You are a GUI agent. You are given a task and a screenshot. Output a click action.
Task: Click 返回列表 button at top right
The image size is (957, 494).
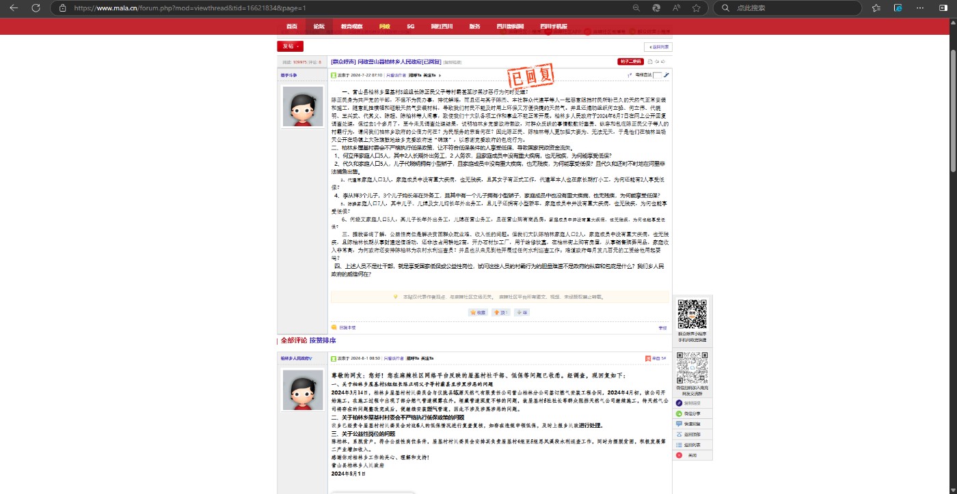[658, 47]
